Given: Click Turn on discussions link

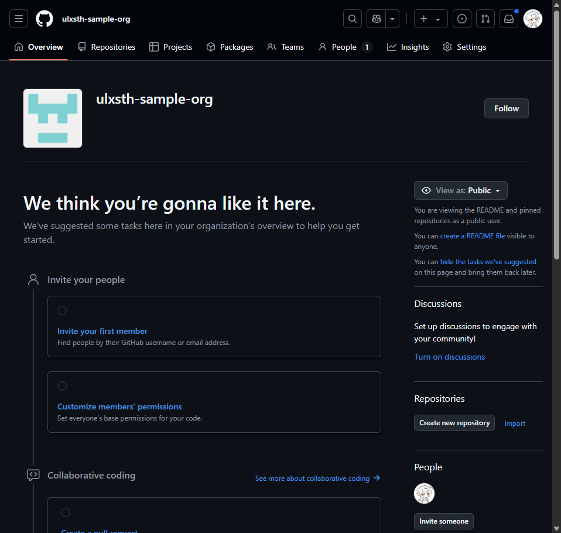Looking at the screenshot, I should [449, 357].
